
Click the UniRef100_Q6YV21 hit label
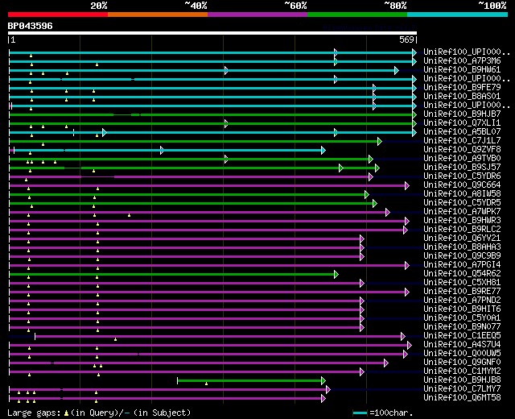click(462, 239)
